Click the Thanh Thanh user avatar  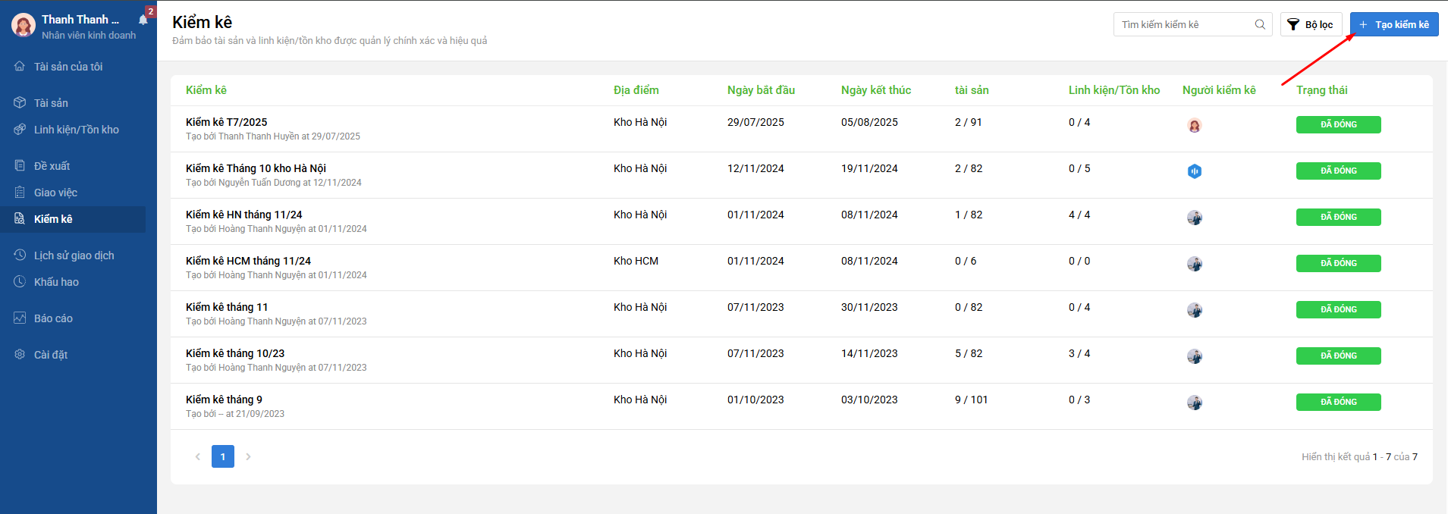click(24, 25)
